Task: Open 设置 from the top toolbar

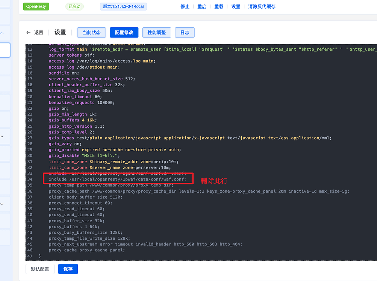Action: [x=236, y=6]
